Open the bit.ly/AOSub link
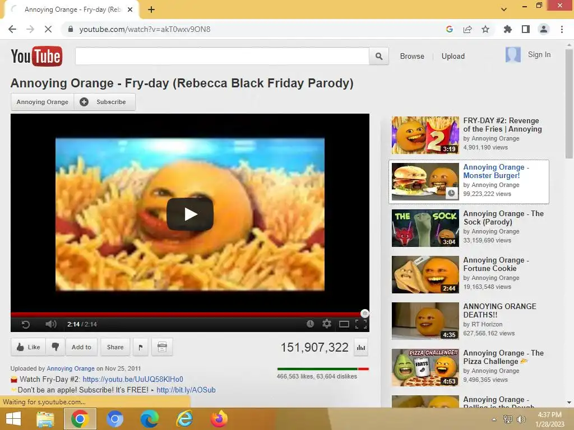Screen dimensions: 574x430 click(x=186, y=390)
